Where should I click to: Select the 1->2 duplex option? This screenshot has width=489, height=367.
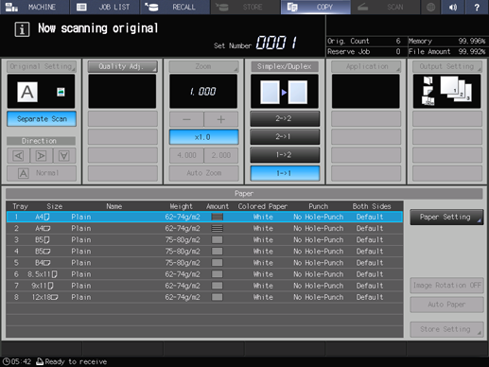[x=285, y=155]
